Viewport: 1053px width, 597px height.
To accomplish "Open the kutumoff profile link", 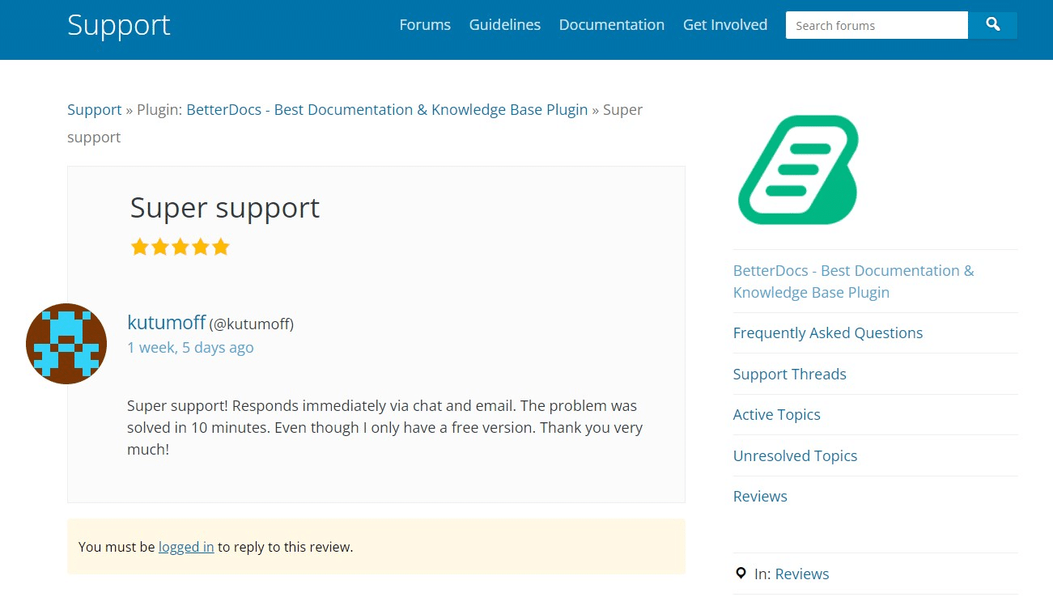I will pos(166,323).
